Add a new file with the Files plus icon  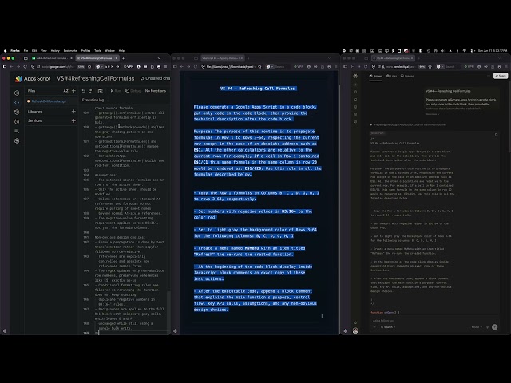[x=73, y=91]
